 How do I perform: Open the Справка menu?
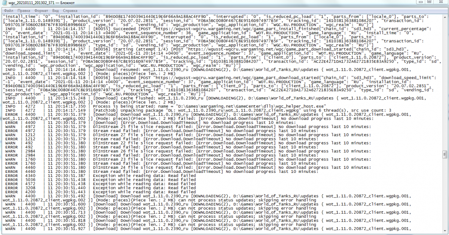pos(70,11)
